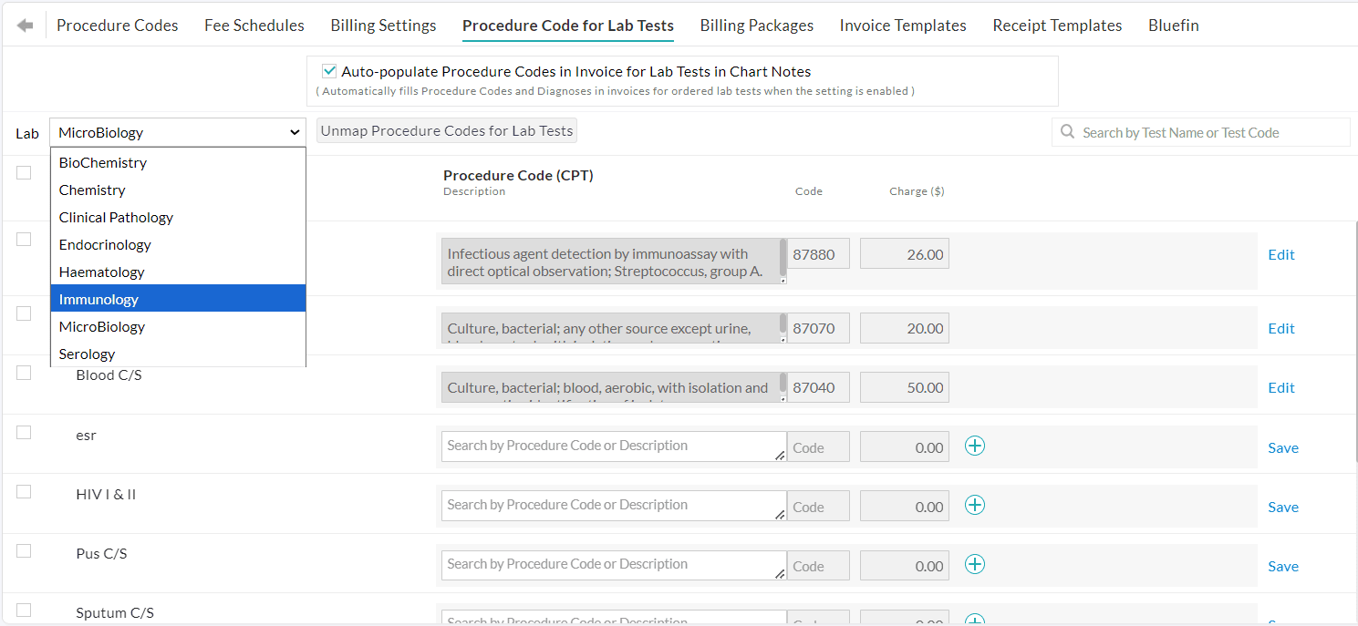Switch to Invoice Templates tab
The width and height of the screenshot is (1358, 626).
pos(903,26)
